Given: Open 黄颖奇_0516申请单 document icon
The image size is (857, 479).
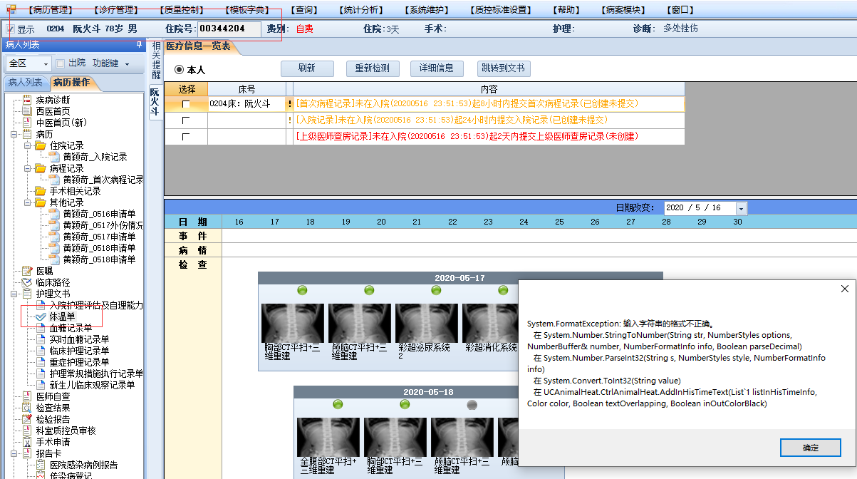Looking at the screenshot, I should coord(54,214).
